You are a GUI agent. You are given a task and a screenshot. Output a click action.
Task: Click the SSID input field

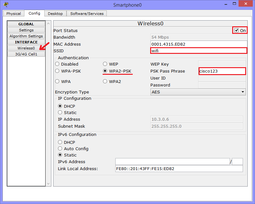[x=199, y=51]
